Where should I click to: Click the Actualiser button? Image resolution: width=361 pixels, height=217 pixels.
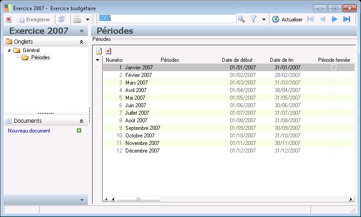pos(287,19)
